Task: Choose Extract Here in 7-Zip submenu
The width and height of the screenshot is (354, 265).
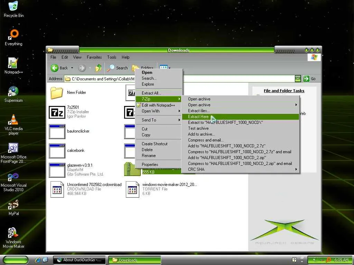Action: click(x=241, y=117)
